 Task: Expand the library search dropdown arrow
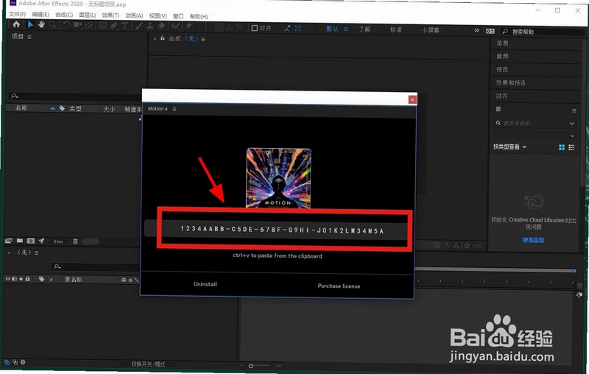click(572, 123)
